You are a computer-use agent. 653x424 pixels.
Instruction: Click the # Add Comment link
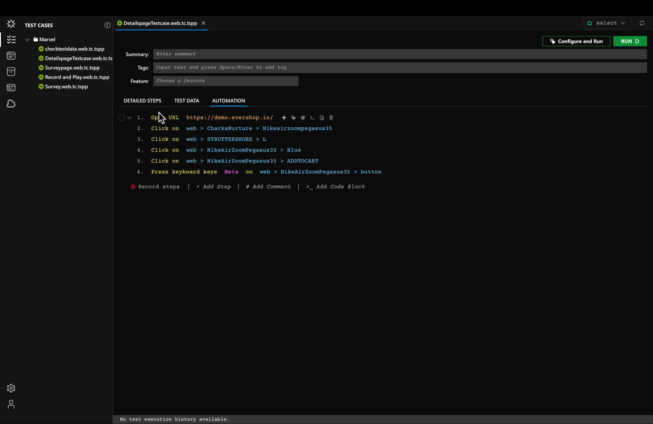point(268,187)
